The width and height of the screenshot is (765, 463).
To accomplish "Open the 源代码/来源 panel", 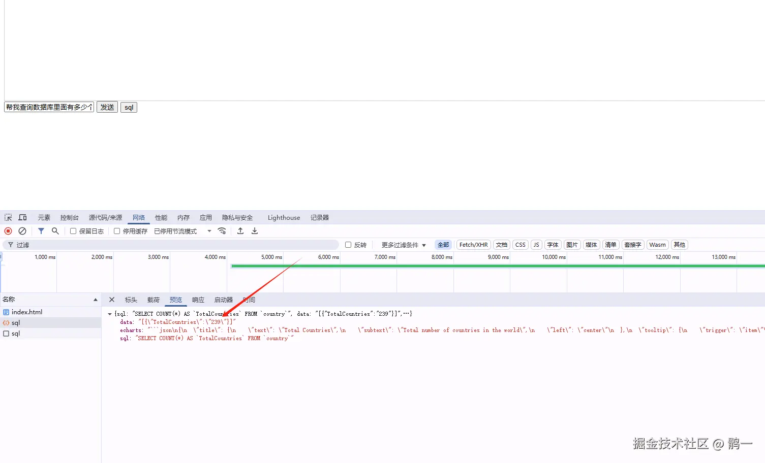I will (x=106, y=217).
